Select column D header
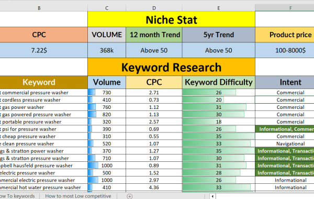Image resolution: width=314 pixels, height=199 pixels. pyautogui.click(x=154, y=8)
